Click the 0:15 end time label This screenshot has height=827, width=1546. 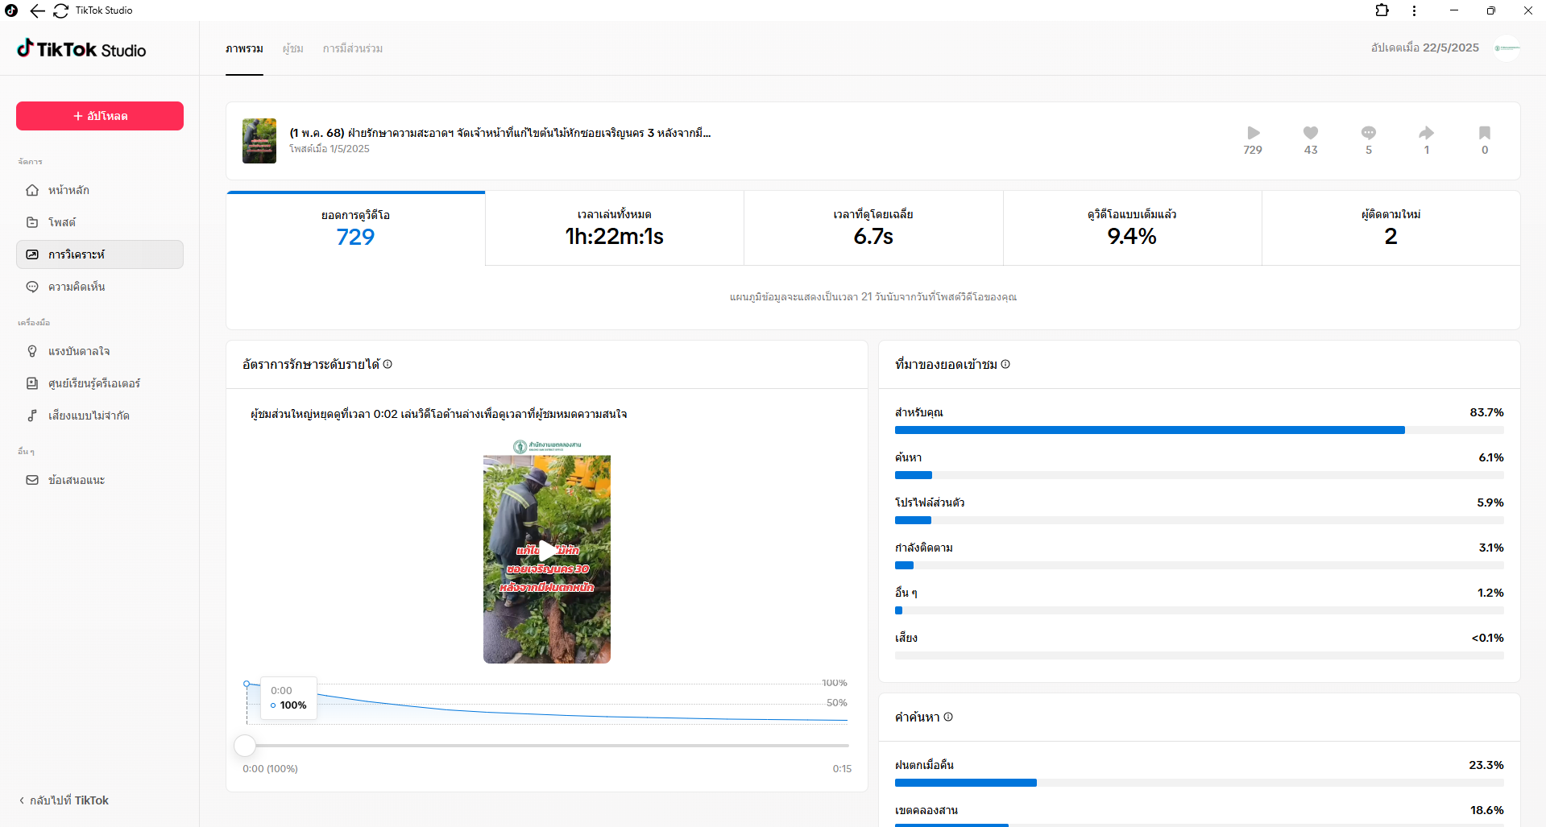click(842, 769)
